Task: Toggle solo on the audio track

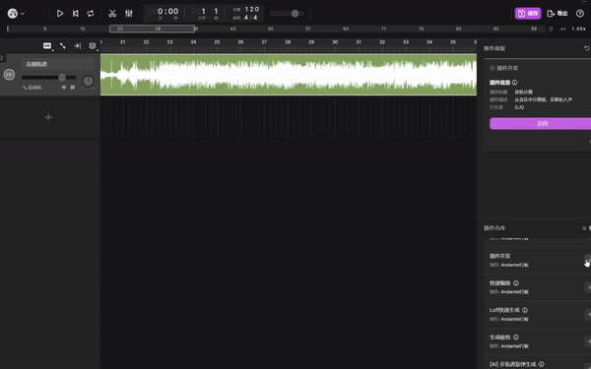Action: click(64, 88)
